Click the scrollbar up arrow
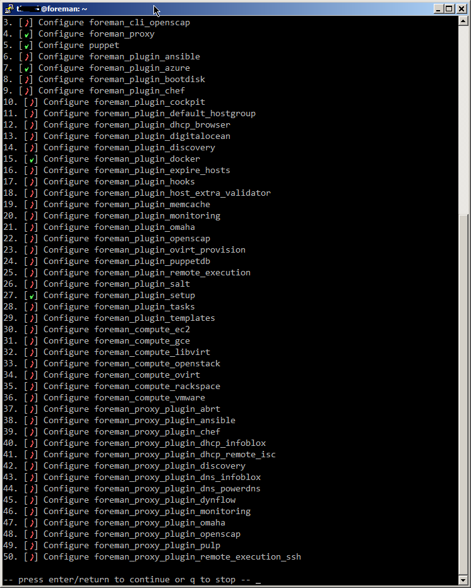This screenshot has height=588, width=471. (x=463, y=21)
